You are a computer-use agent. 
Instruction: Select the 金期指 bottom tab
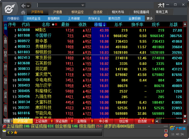pyautogui.click(x=82, y=121)
